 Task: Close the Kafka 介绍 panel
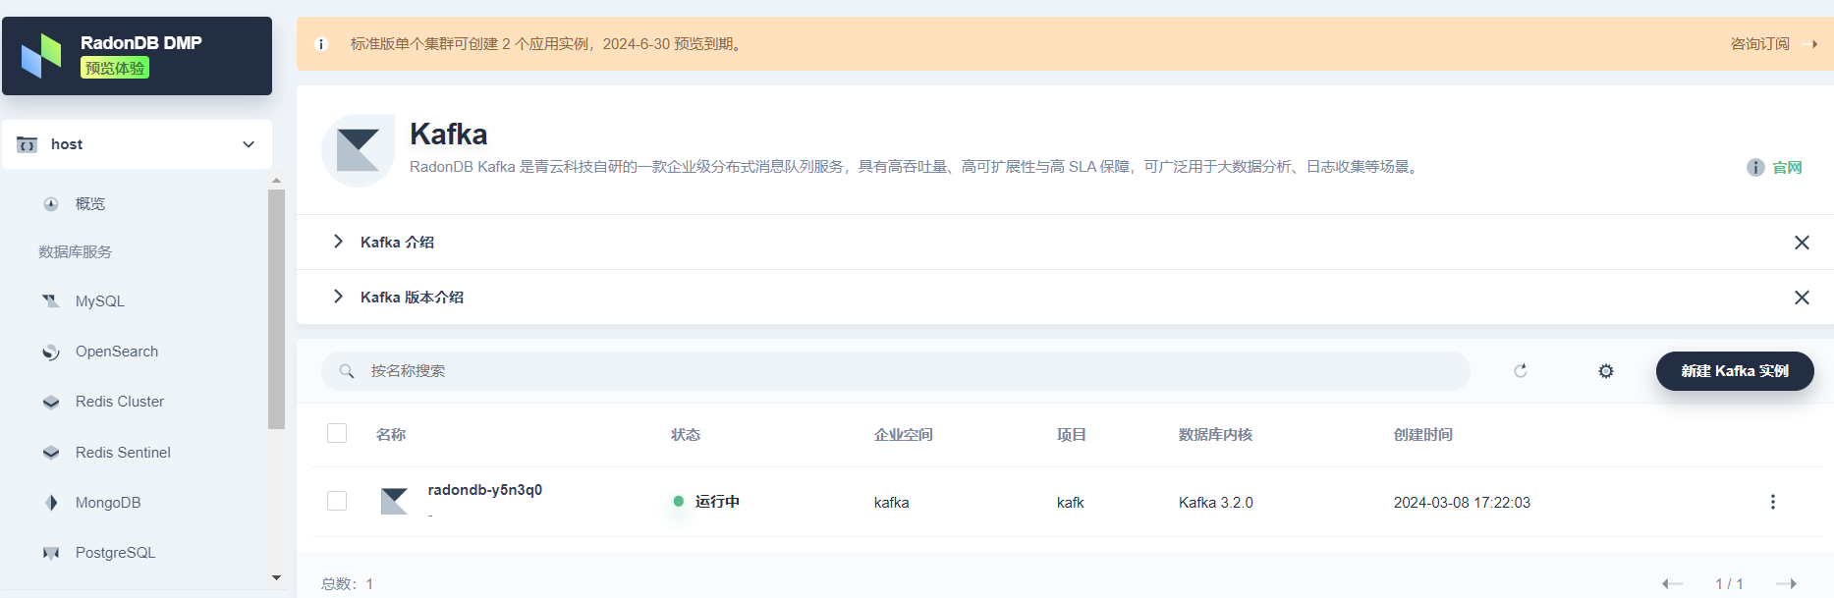pos(1801,243)
